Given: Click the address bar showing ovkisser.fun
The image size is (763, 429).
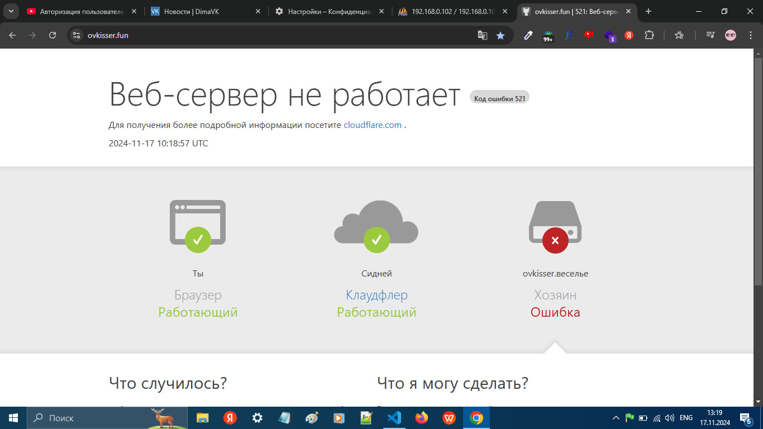Looking at the screenshot, I should [x=279, y=35].
